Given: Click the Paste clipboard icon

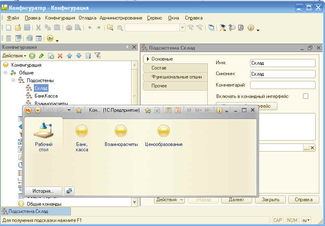Looking at the screenshot, I should click(57, 28).
